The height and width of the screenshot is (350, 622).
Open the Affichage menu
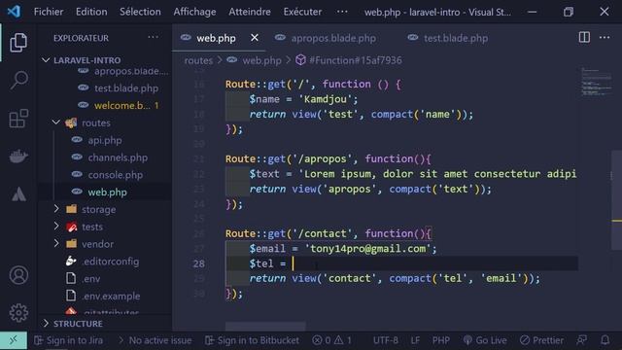[x=194, y=12]
